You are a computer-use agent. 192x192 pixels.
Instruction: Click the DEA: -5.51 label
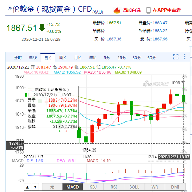pyautogui.click(x=66, y=161)
